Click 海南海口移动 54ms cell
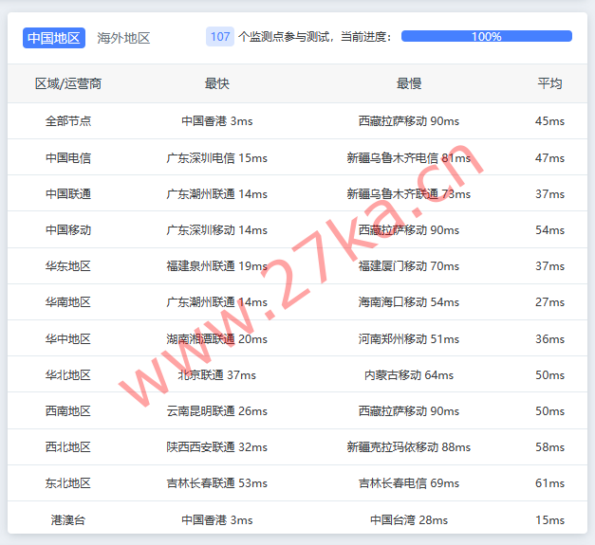The image size is (595, 545). tap(409, 301)
